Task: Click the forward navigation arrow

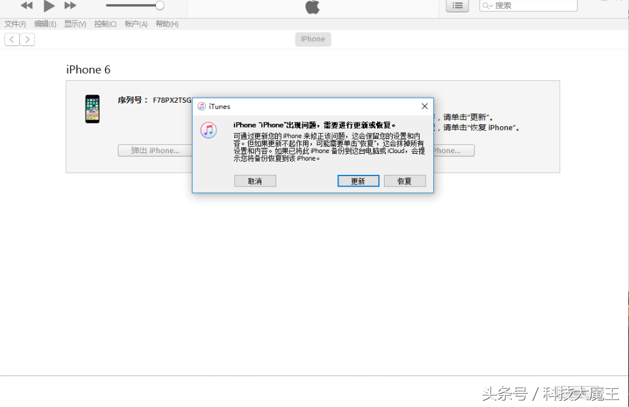Action: click(27, 39)
